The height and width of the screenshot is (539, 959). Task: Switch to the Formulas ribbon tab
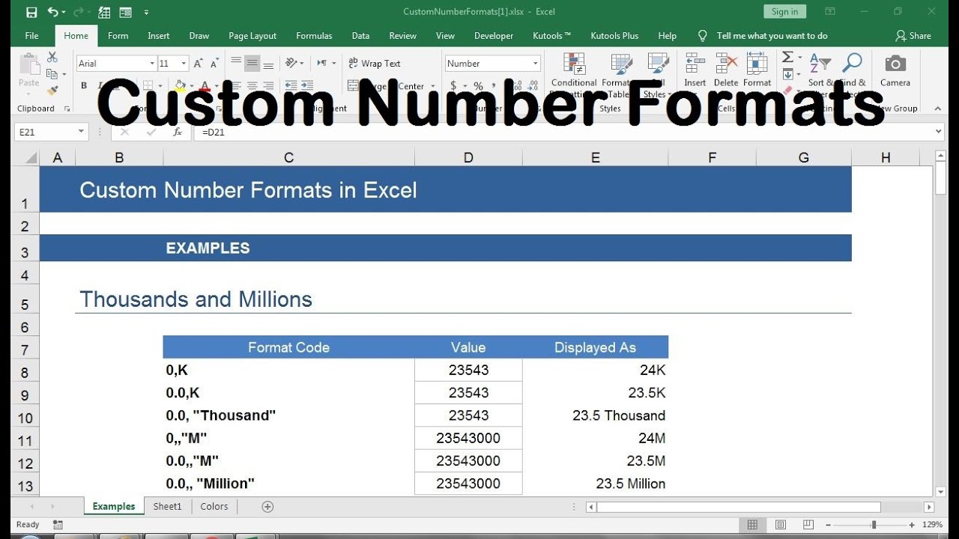pos(314,35)
